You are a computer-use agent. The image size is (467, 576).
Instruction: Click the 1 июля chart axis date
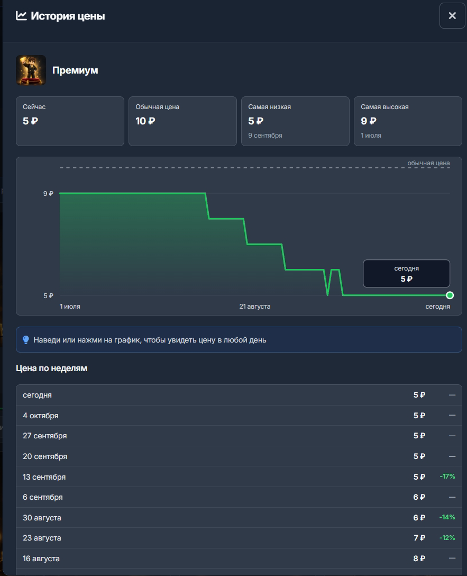[70, 307]
